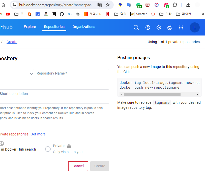
Task: Open the red oval Oracle bookmark
Action: (153, 14)
